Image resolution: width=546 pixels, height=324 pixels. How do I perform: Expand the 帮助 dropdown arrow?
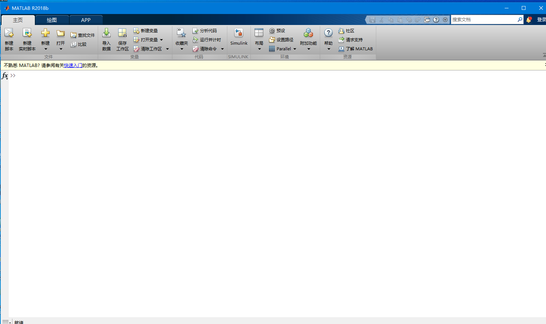(329, 49)
